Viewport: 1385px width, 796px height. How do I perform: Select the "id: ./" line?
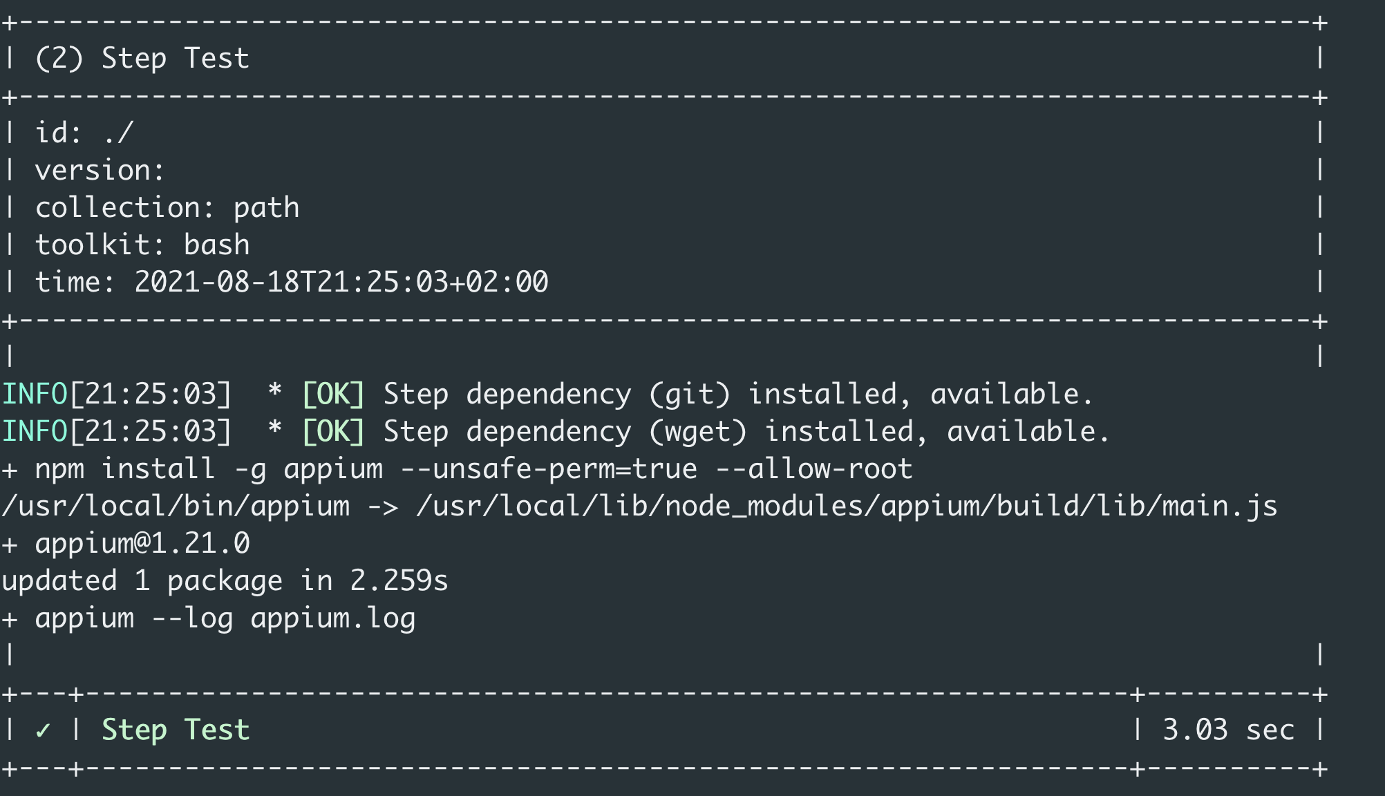pyautogui.click(x=84, y=133)
